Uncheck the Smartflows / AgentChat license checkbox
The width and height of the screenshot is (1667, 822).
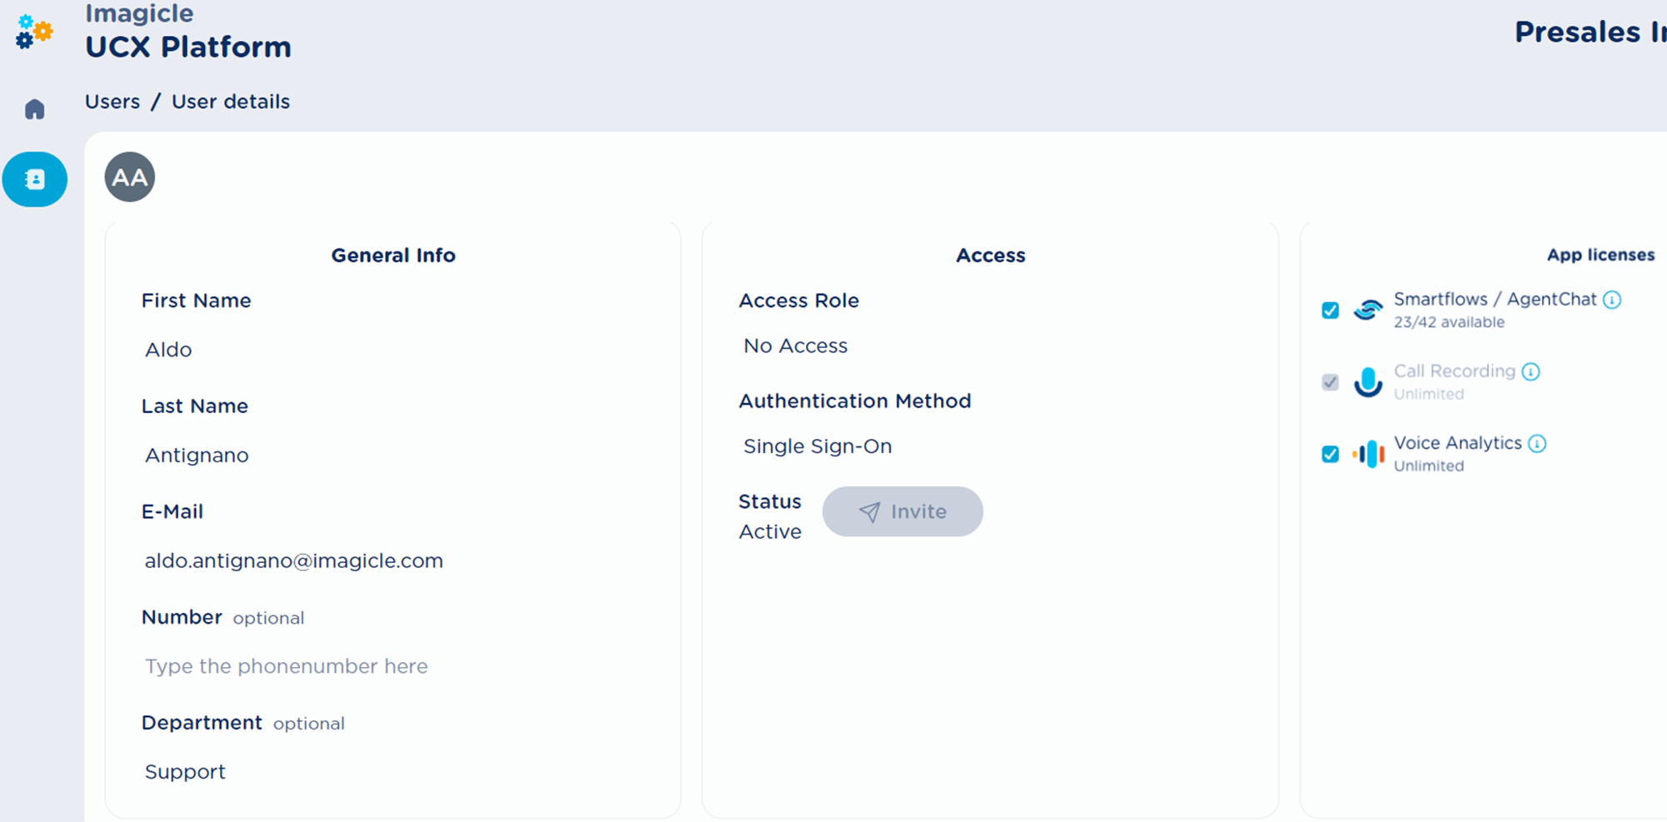coord(1330,311)
